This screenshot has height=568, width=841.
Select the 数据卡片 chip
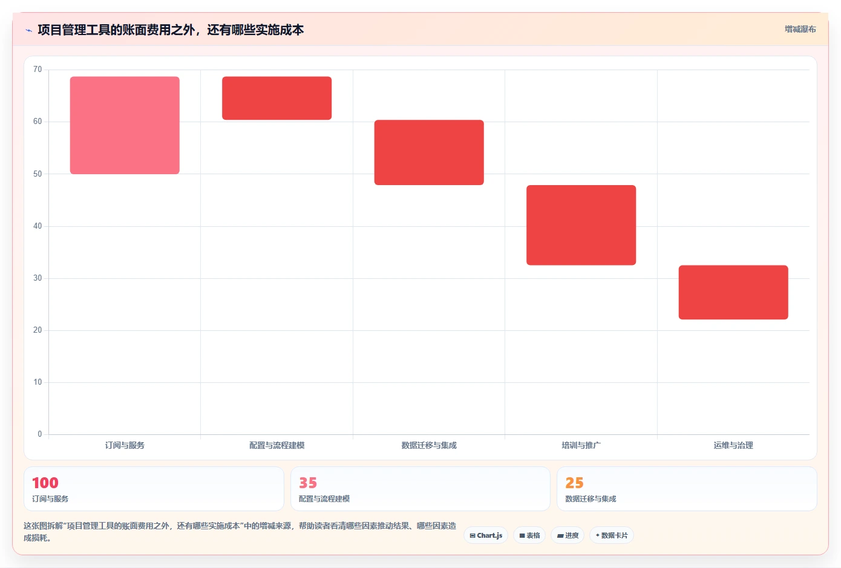[x=612, y=535]
